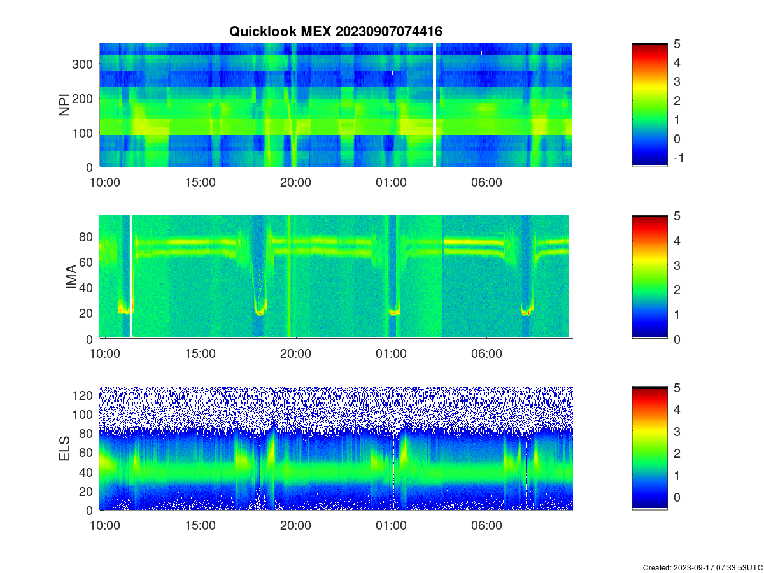
Task: Click the 06:00 label under NPI plot
Action: [x=487, y=182]
